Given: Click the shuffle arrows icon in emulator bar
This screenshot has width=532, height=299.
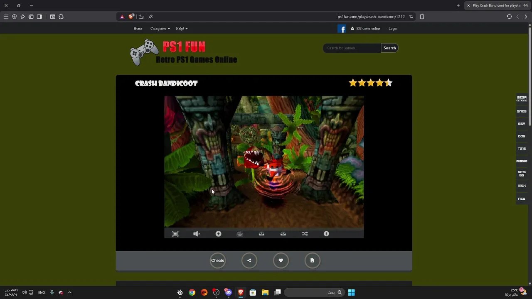Looking at the screenshot, I should coord(305,234).
